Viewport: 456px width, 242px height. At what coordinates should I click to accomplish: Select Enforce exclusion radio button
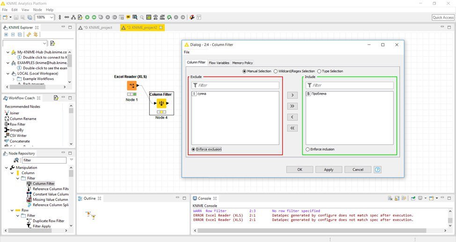point(193,149)
